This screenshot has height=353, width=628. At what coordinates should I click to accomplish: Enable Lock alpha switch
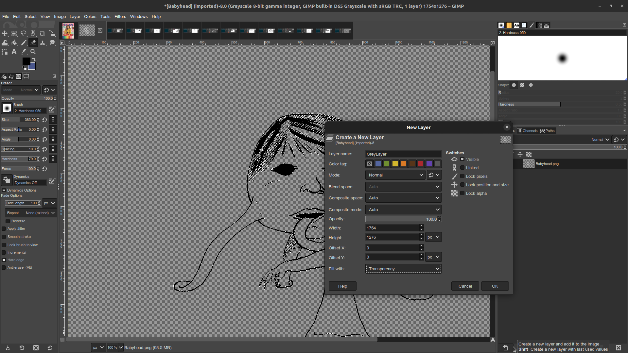pyautogui.click(x=462, y=193)
